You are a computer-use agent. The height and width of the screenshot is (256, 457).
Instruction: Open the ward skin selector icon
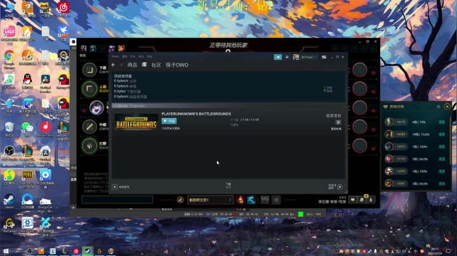265,200
